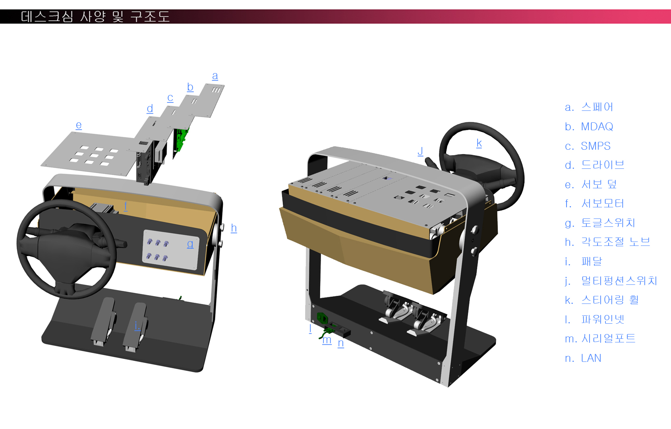
Task: Click the steering wheel in the left model
Action: point(67,249)
